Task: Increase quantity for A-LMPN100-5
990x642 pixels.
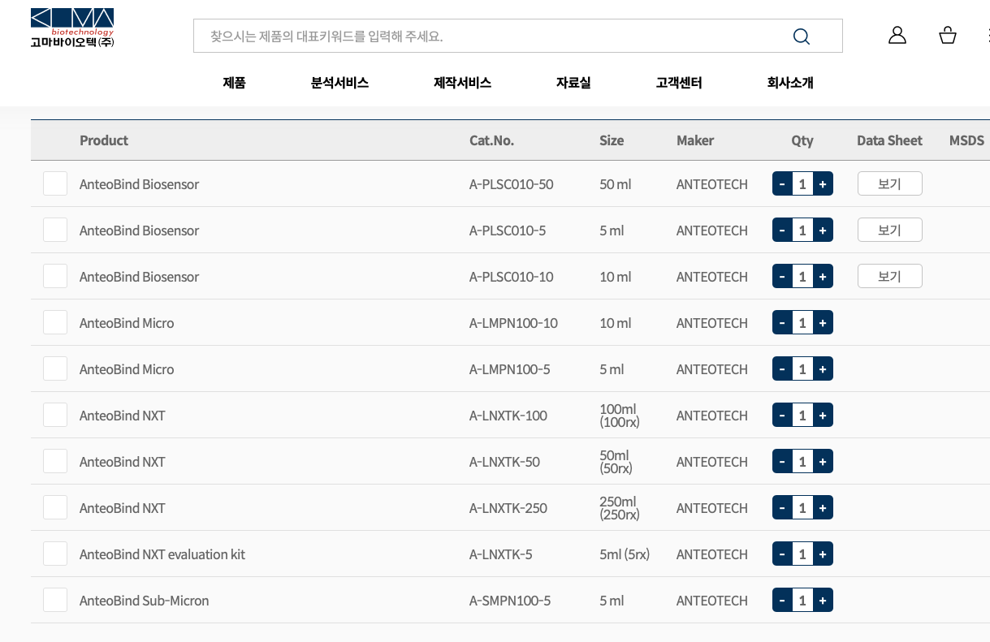Action: 823,369
